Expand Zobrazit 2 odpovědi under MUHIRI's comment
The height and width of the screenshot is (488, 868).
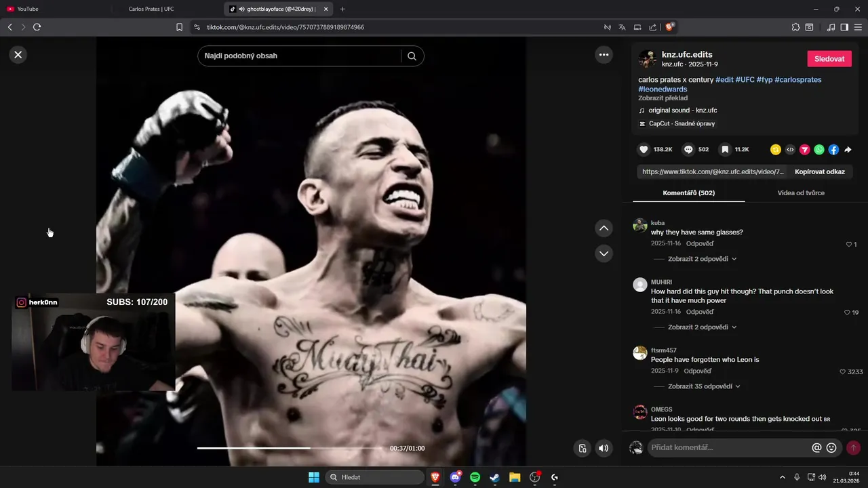click(702, 327)
